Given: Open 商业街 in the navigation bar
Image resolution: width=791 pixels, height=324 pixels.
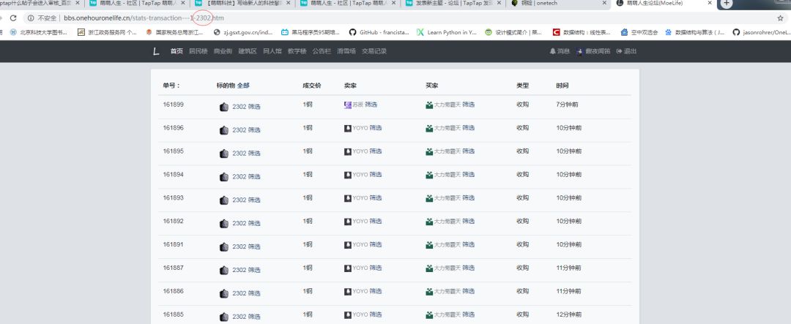Looking at the screenshot, I should pyautogui.click(x=223, y=51).
